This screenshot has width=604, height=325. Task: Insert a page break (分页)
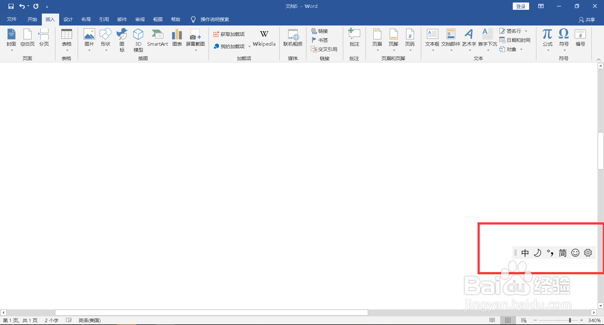(x=44, y=38)
